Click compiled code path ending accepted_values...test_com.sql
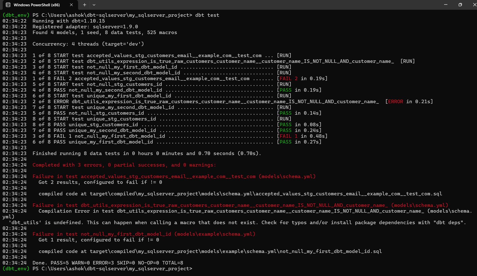The image size is (477, 276). click(x=240, y=194)
